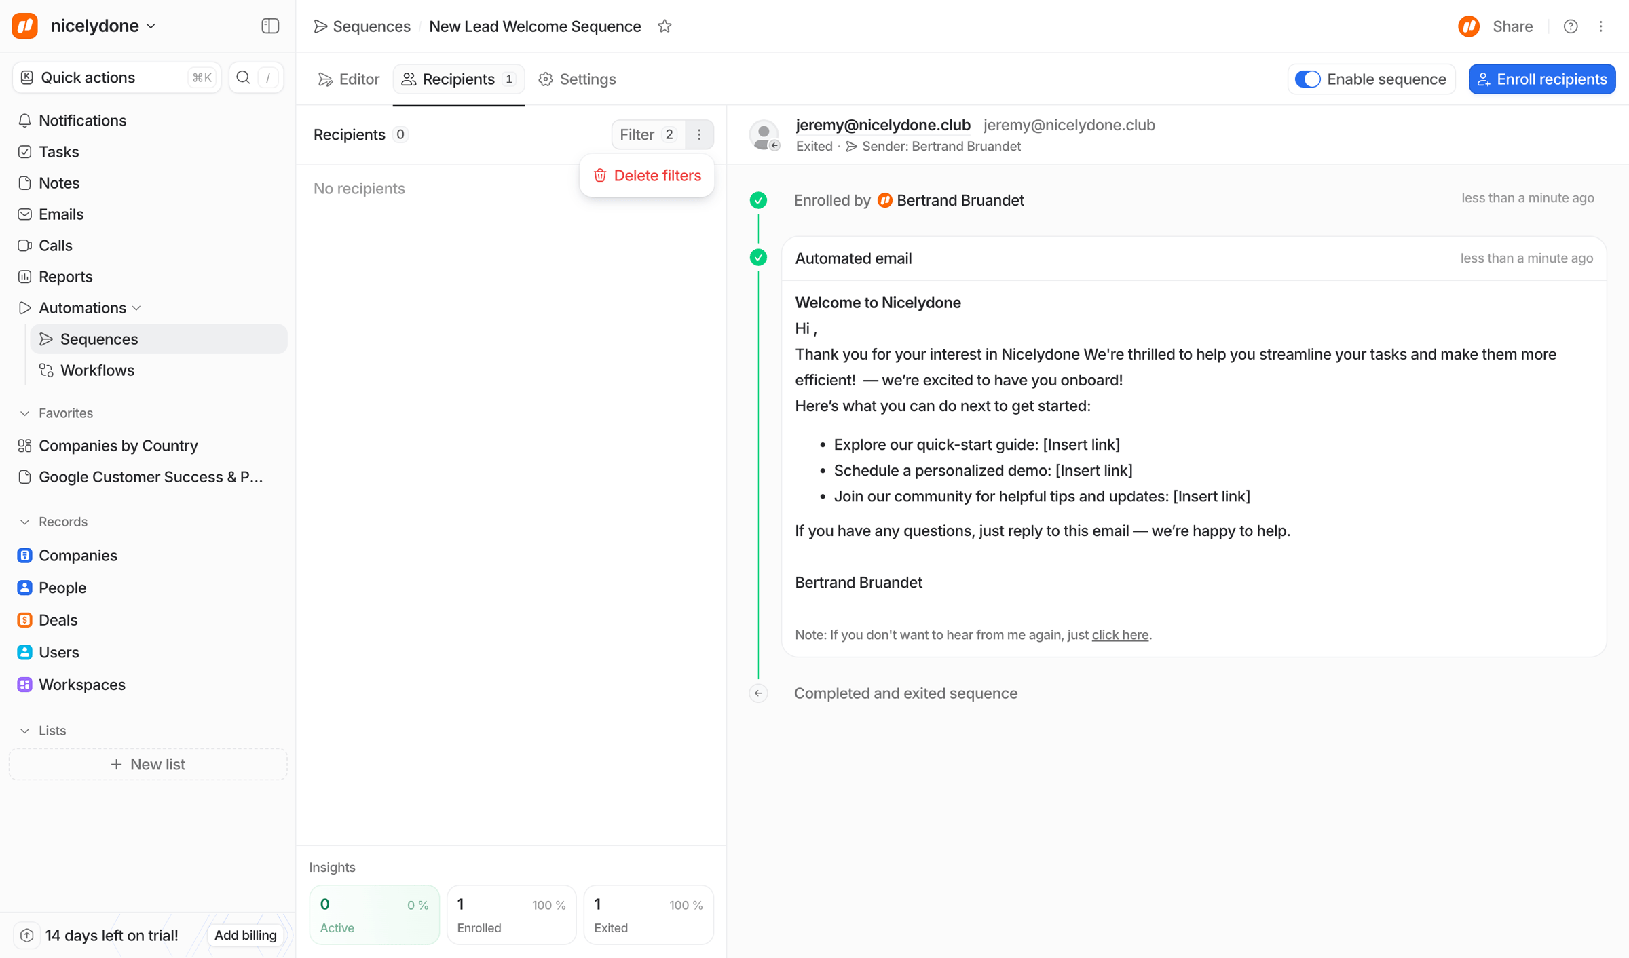Click the Automated email green check marker
Screen dimensions: 1629x958
[758, 257]
